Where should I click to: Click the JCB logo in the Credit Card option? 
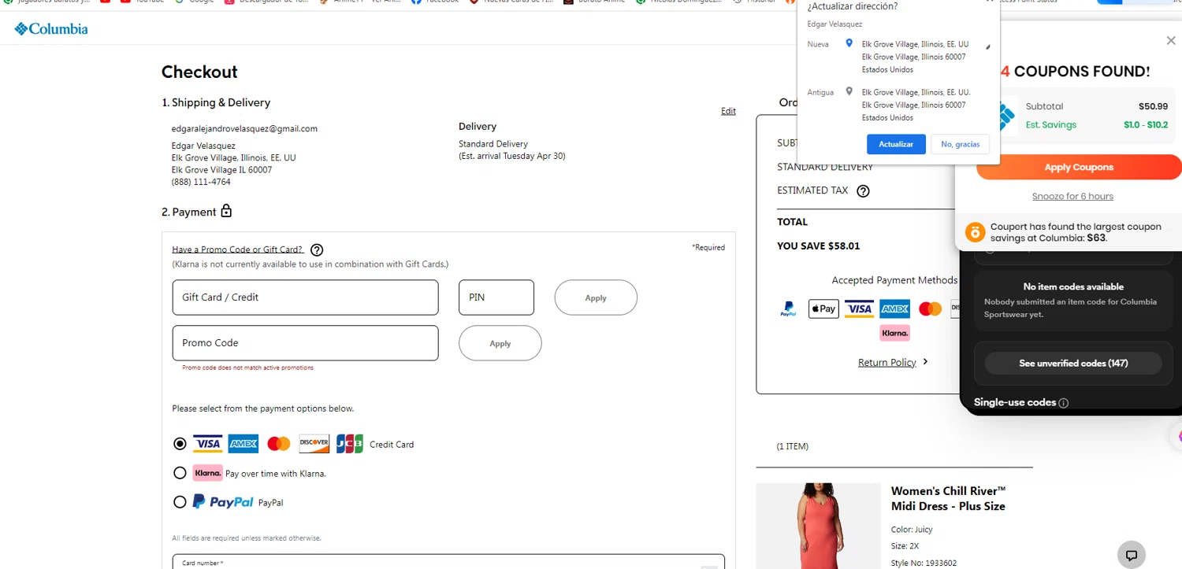click(350, 444)
